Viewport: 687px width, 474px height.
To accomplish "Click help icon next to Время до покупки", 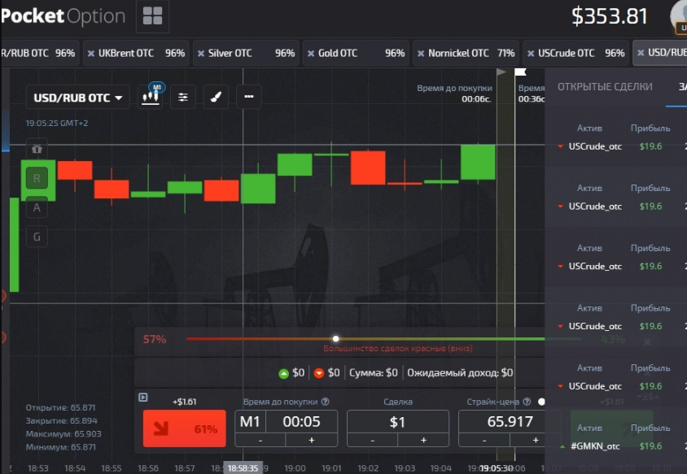I will click(325, 402).
